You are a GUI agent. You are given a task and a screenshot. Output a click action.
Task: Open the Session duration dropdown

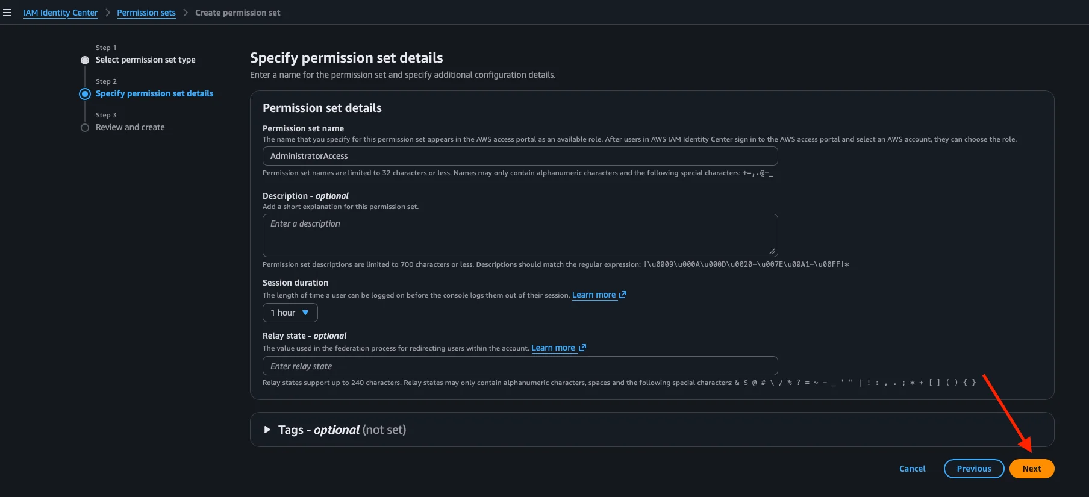[290, 313]
